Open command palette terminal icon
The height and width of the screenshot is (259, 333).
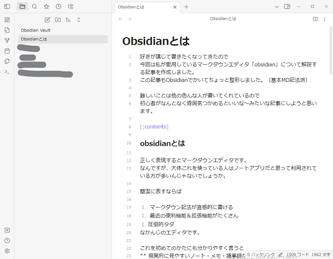pyautogui.click(x=7, y=71)
